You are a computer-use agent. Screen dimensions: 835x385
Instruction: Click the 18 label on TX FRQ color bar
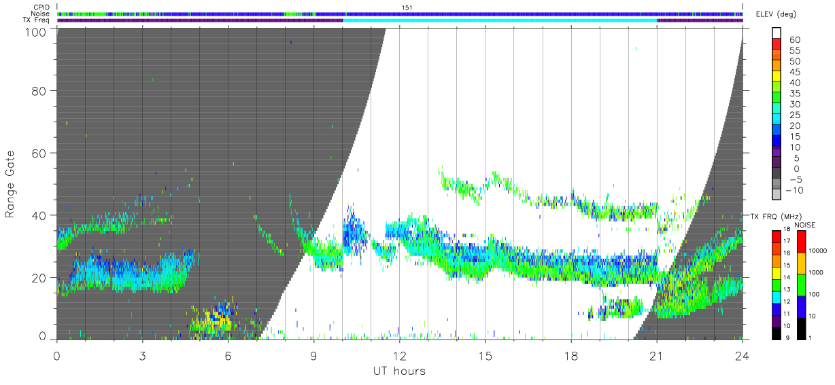[788, 230]
